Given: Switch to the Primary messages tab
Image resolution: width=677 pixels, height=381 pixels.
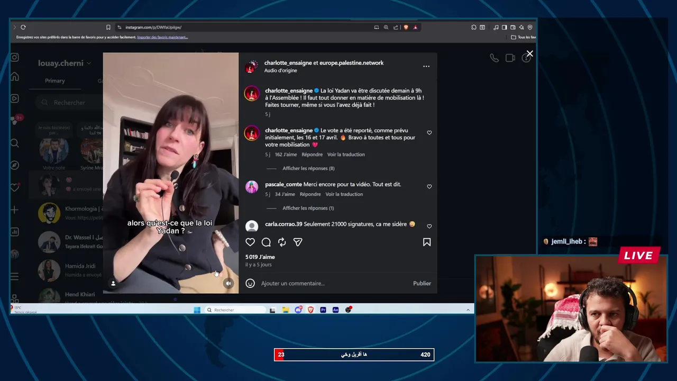Looking at the screenshot, I should [x=55, y=81].
